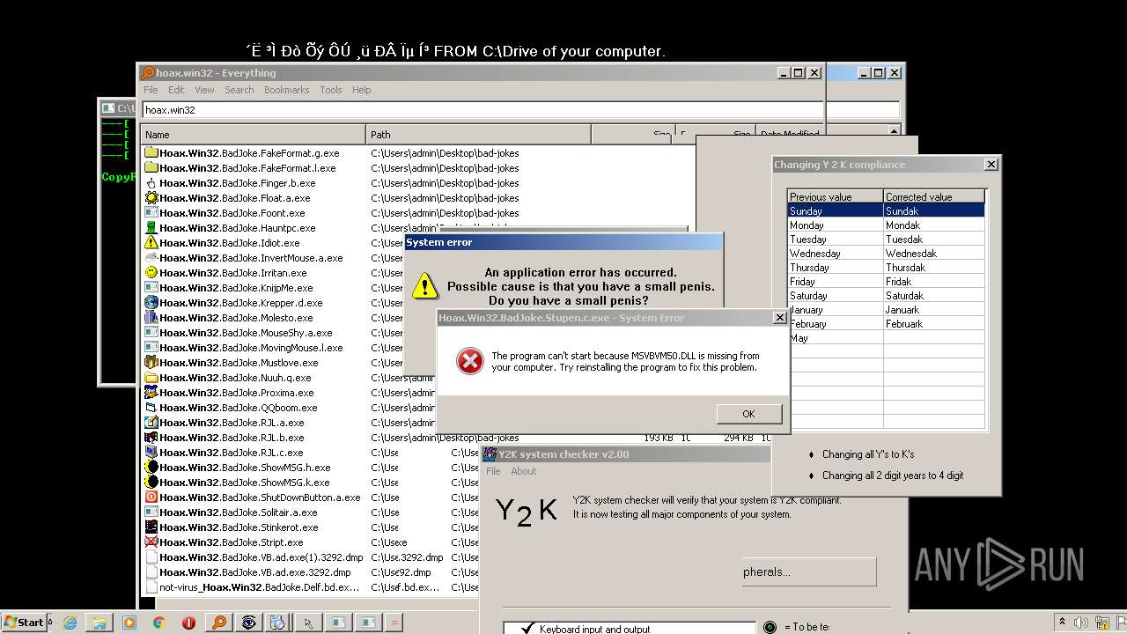Viewport: 1127px width, 634px height.
Task: Click the Y2K checker taskbar button
Action: [x=277, y=623]
